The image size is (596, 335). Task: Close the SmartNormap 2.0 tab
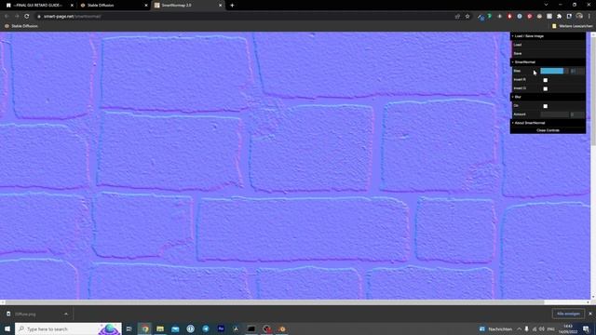[x=220, y=6]
